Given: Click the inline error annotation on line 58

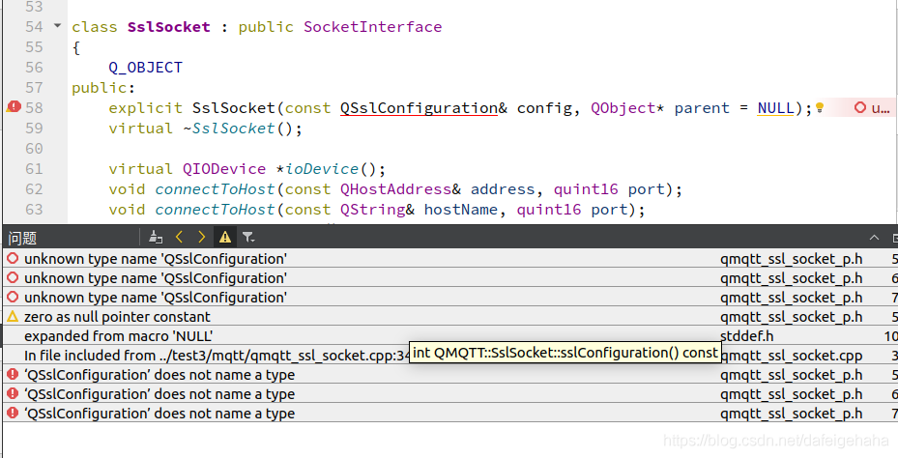Looking at the screenshot, I should click(x=870, y=108).
